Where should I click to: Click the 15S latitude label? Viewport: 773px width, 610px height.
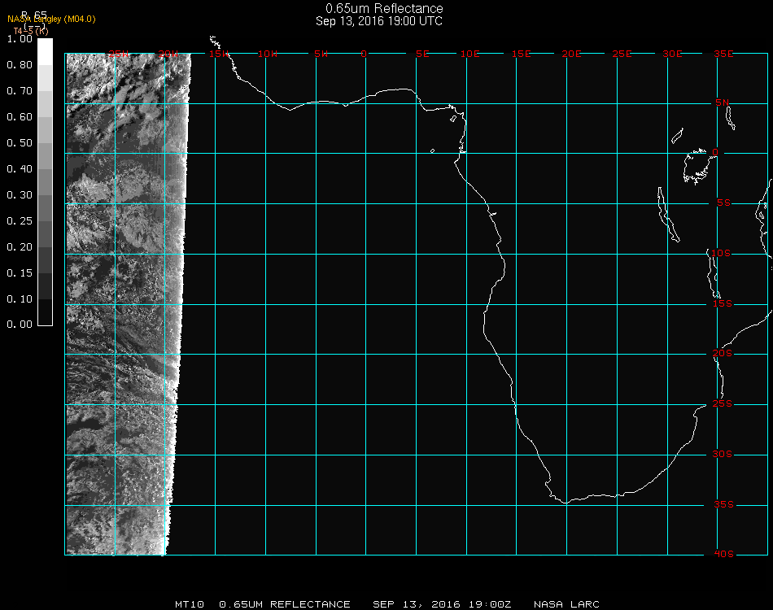click(723, 303)
